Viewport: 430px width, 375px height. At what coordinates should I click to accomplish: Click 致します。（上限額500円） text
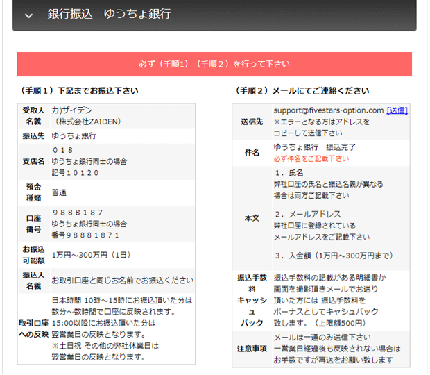(320, 323)
